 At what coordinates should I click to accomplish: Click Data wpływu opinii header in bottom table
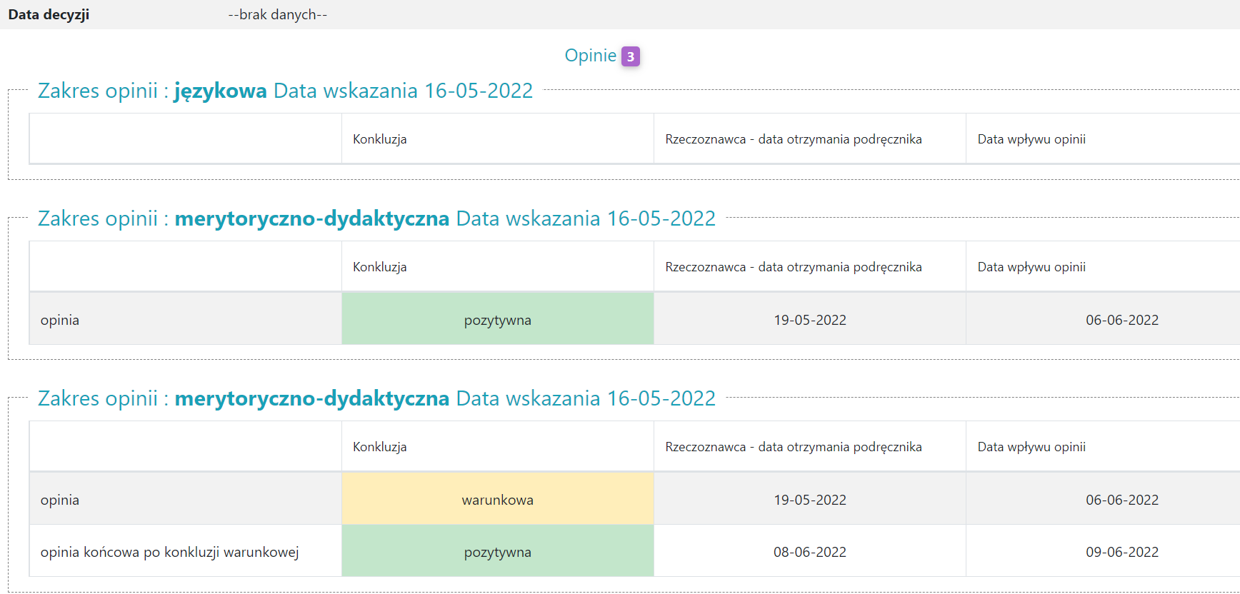click(1031, 447)
